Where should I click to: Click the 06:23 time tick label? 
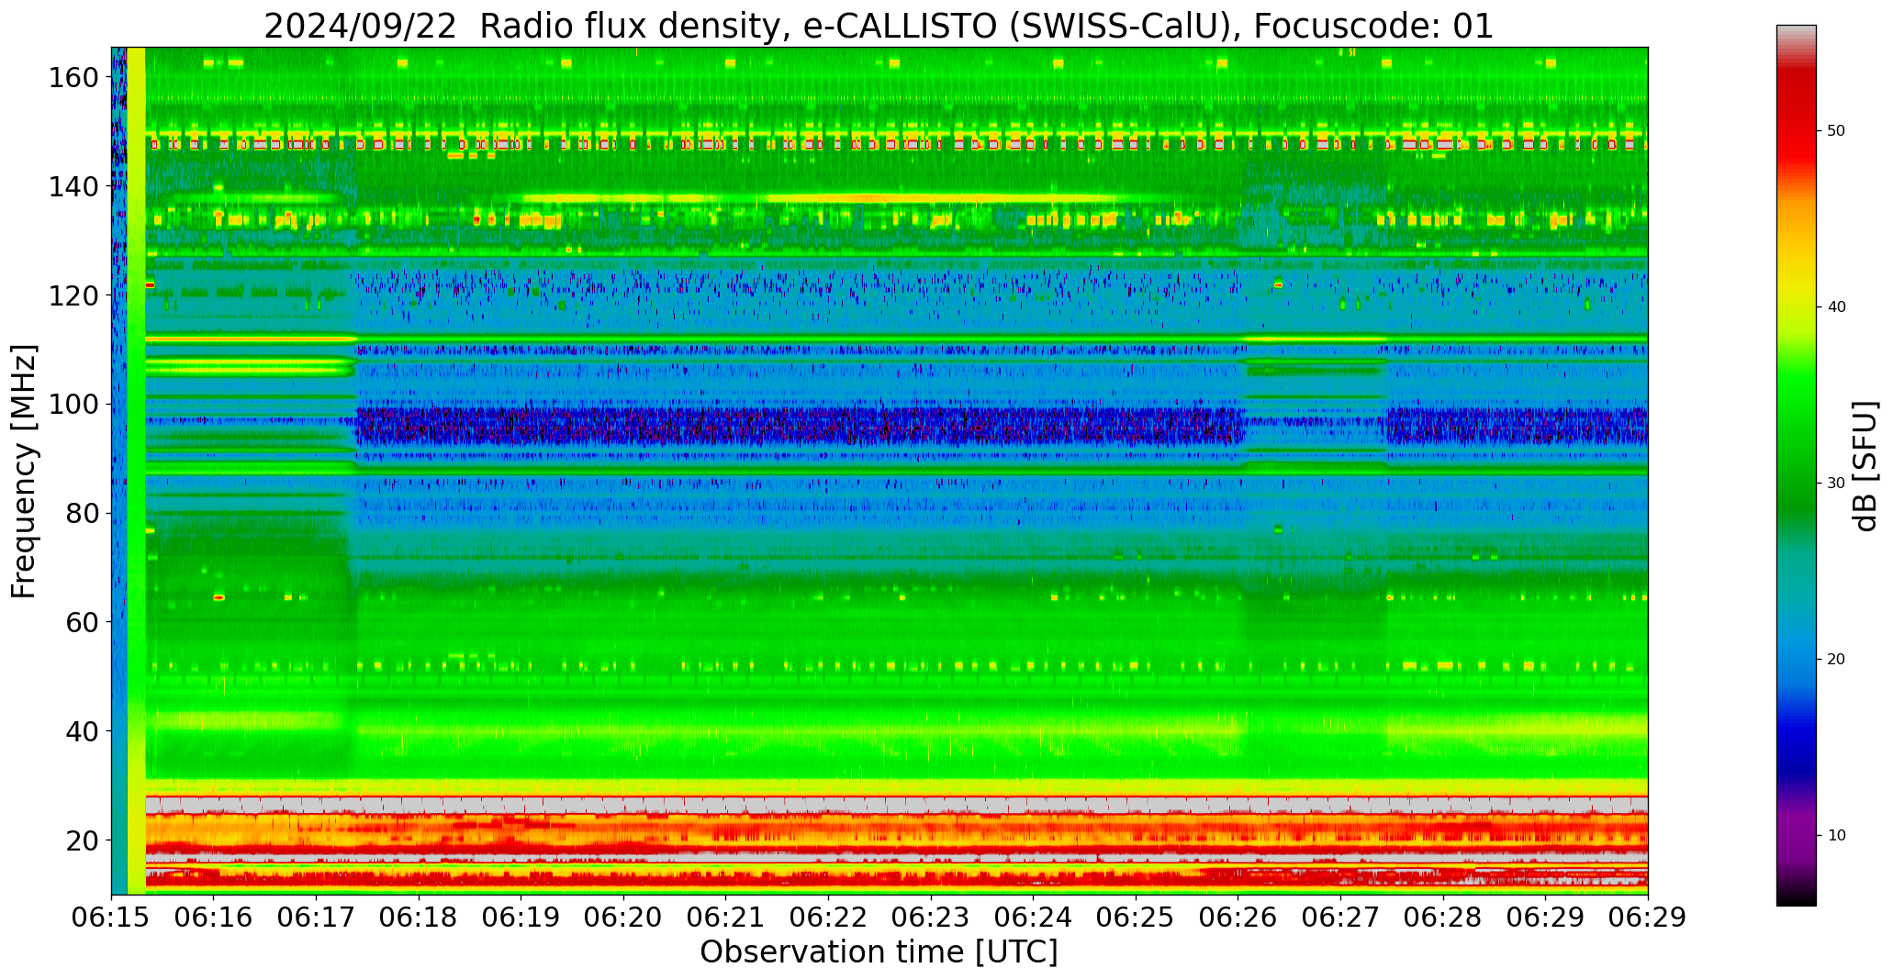931,918
